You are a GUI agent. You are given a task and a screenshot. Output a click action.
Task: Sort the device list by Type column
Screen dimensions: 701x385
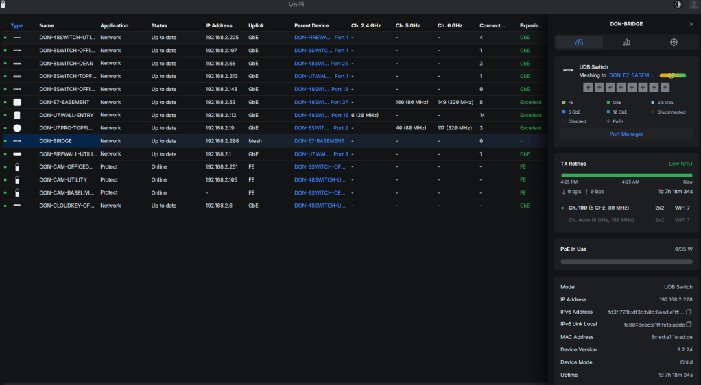[x=16, y=25]
